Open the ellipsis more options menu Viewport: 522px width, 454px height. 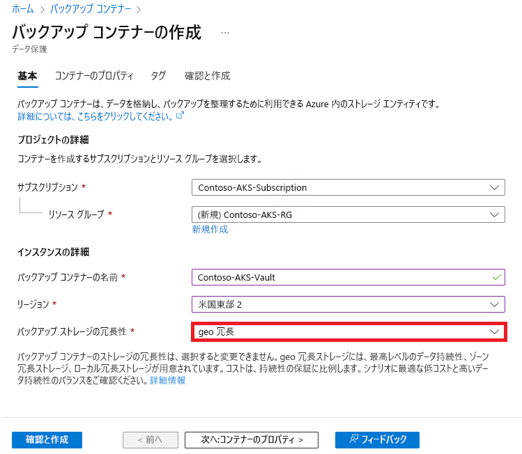pyautogui.click(x=225, y=33)
